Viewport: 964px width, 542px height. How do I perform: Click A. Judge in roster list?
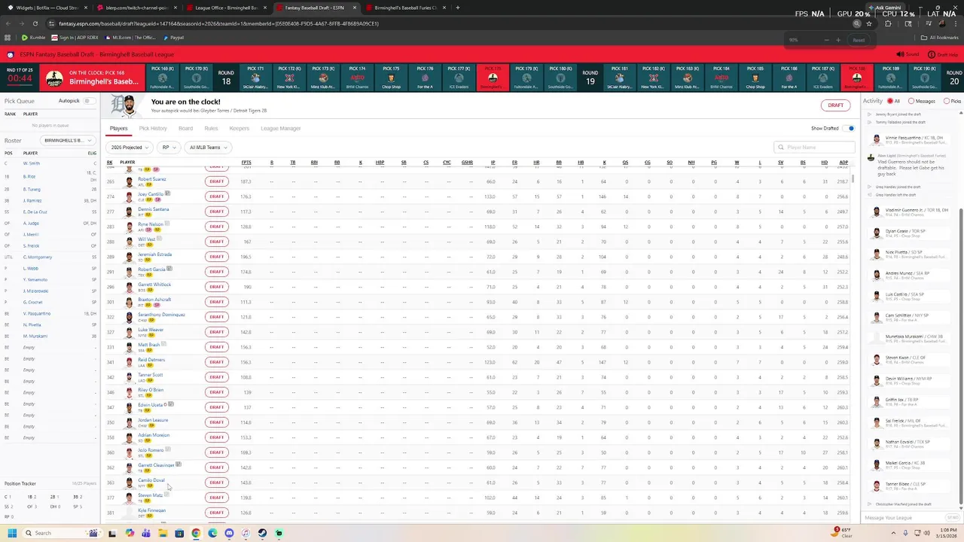point(32,224)
